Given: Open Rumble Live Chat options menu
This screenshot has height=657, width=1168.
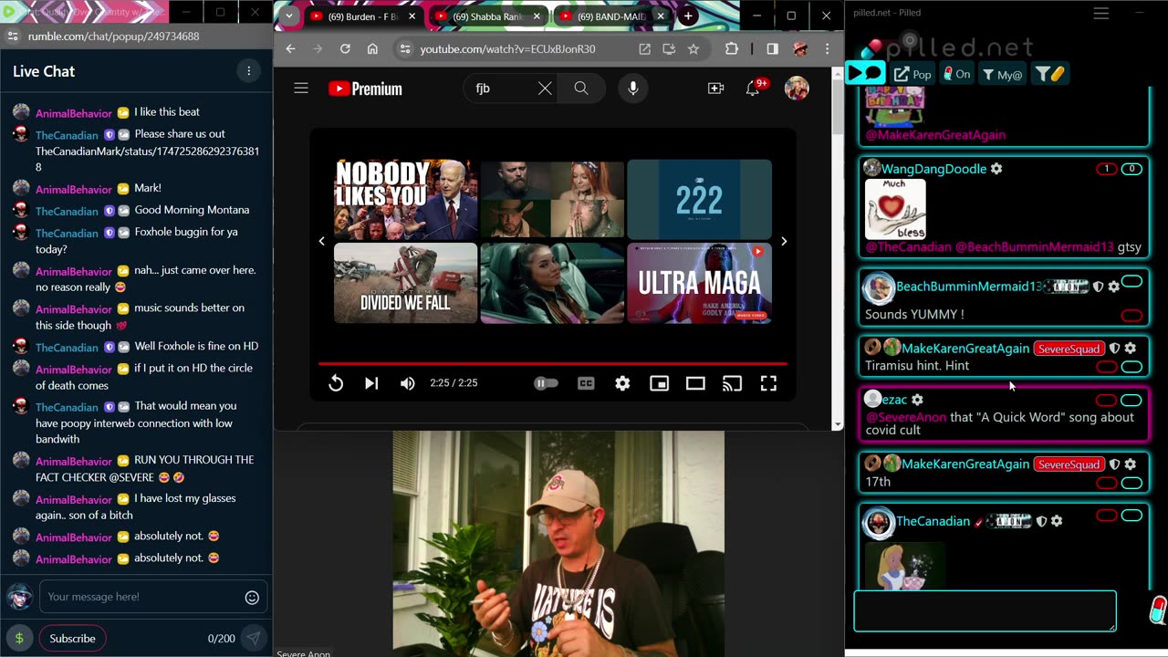Looking at the screenshot, I should coord(248,71).
